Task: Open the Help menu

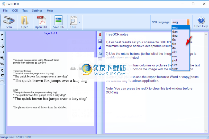Action: click(50, 11)
